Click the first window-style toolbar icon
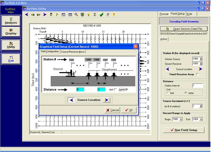The width and height of the screenshot is (211, 152). click(x=63, y=15)
